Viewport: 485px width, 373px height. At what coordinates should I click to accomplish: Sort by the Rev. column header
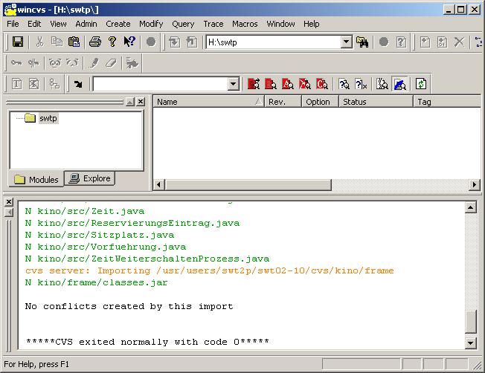(283, 102)
